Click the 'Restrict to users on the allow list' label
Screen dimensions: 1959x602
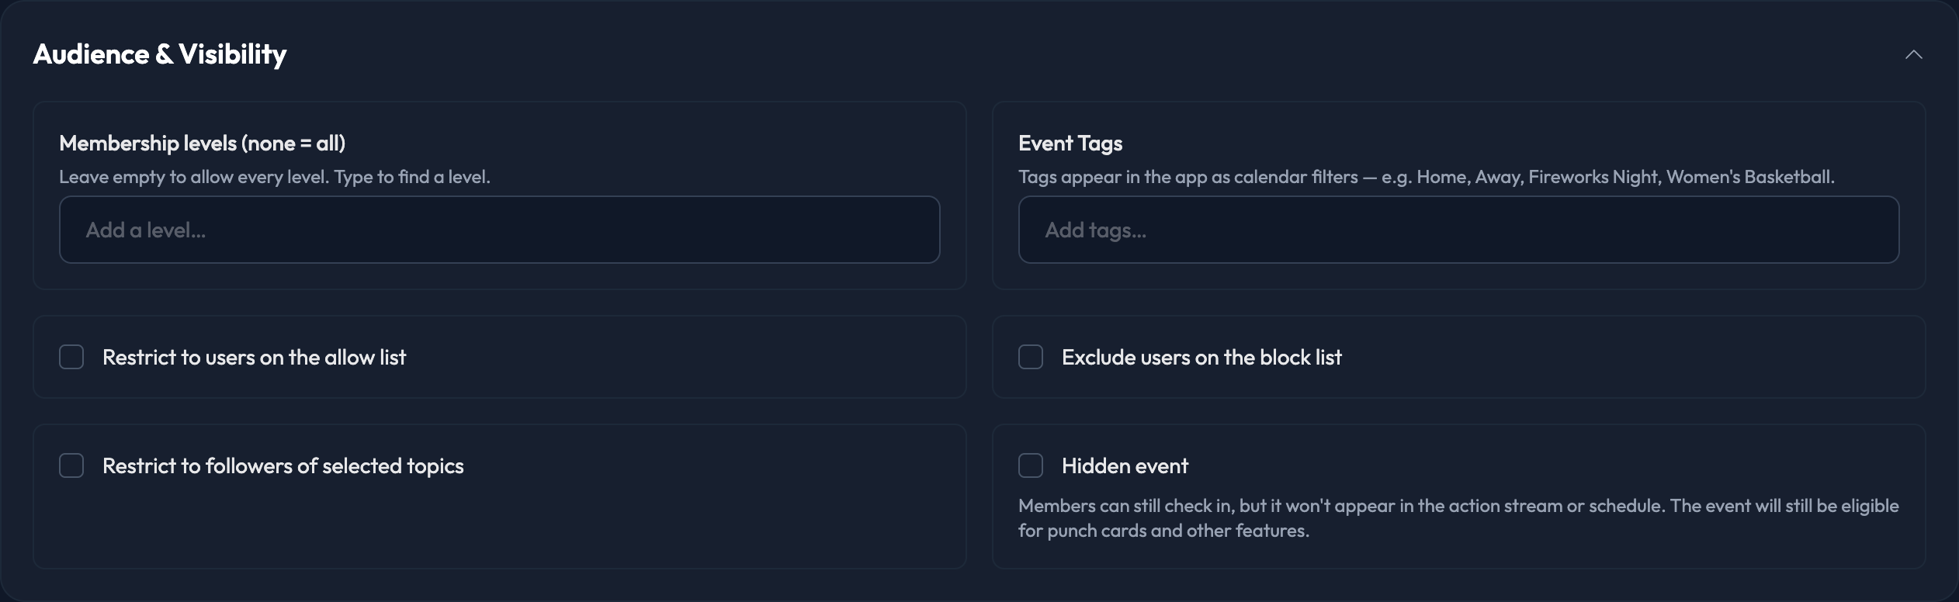coord(254,357)
